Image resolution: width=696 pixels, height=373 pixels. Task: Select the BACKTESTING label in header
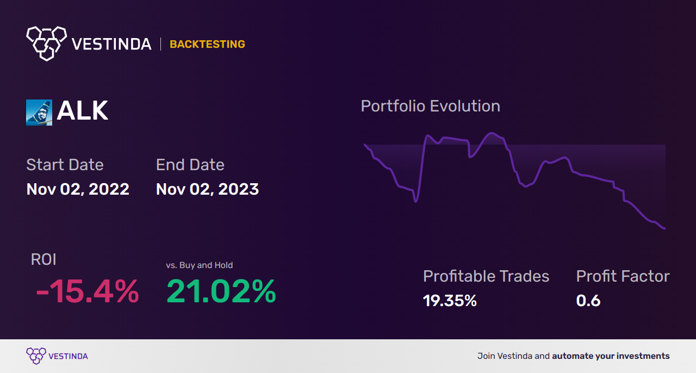tap(207, 45)
